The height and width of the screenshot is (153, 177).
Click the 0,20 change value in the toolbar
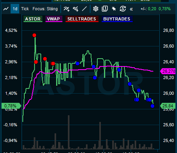[x=152, y=9]
